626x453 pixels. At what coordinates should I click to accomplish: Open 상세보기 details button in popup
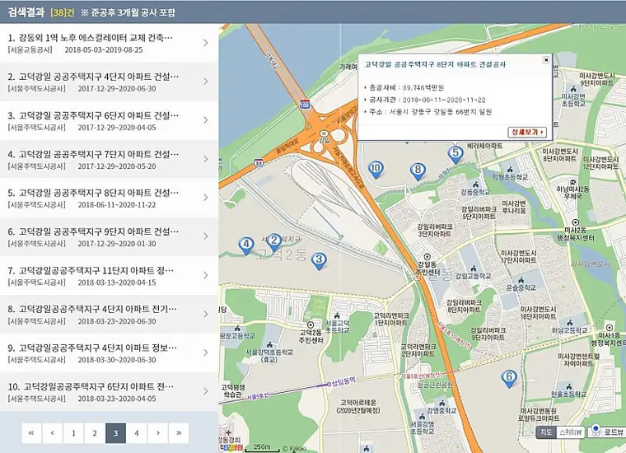(x=527, y=132)
